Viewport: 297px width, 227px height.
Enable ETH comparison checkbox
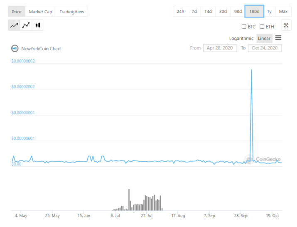point(262,27)
